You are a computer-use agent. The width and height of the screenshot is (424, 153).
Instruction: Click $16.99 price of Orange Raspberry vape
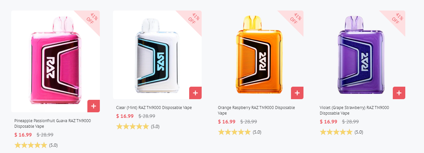pyautogui.click(x=227, y=121)
